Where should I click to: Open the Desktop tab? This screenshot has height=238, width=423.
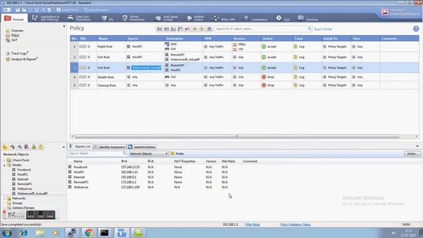[x=308, y=19]
